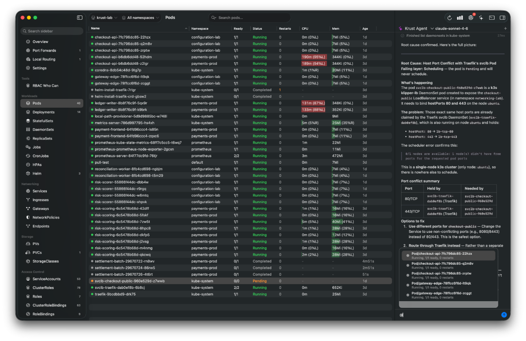Open the terminal icon in toolbar

492,18
